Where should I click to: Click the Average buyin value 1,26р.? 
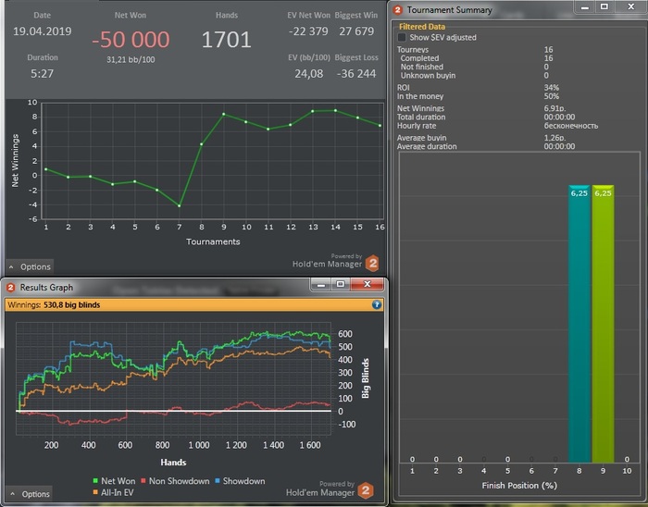(x=555, y=138)
